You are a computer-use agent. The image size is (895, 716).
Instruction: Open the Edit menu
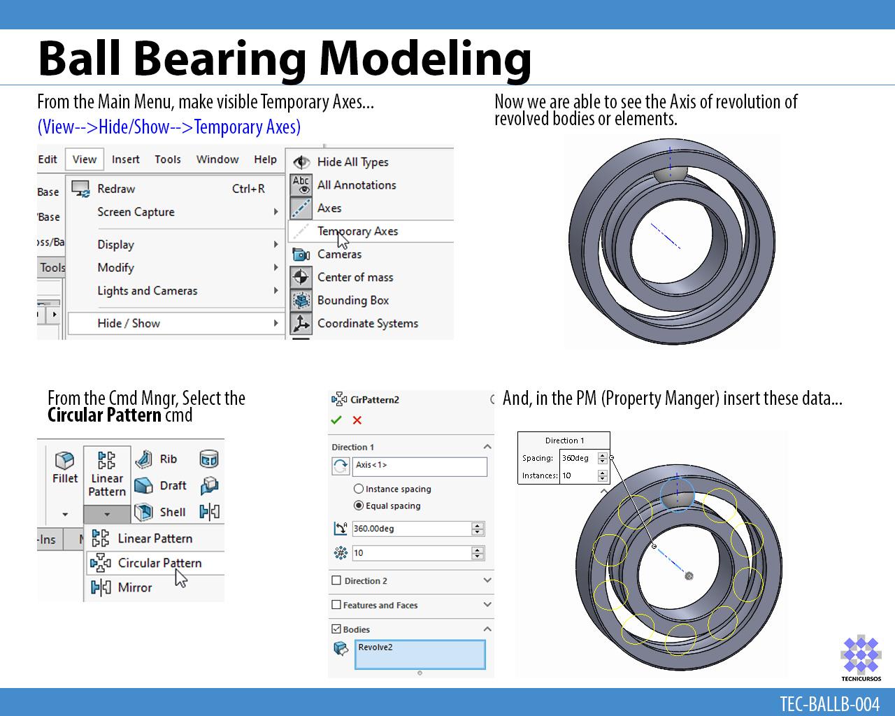[48, 159]
